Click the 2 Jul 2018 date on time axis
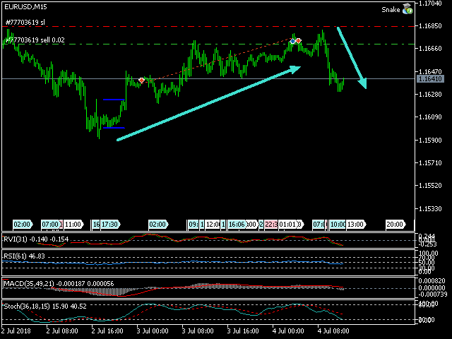This screenshot has height=339, width=452. (x=16, y=331)
